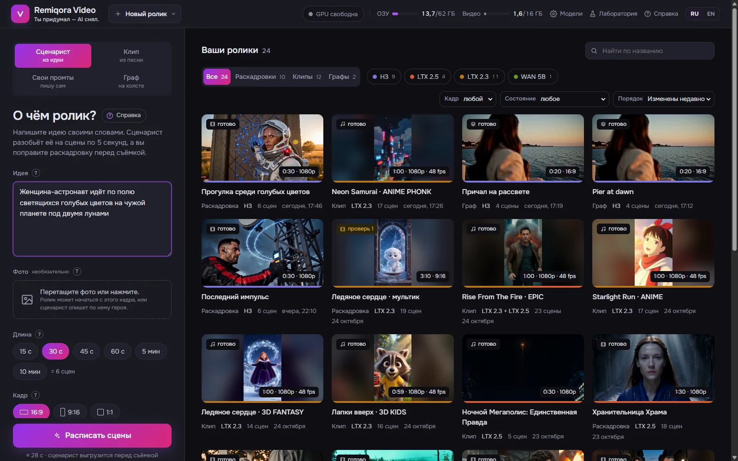
Task: Select 1:1 frame ratio
Action: (x=105, y=412)
